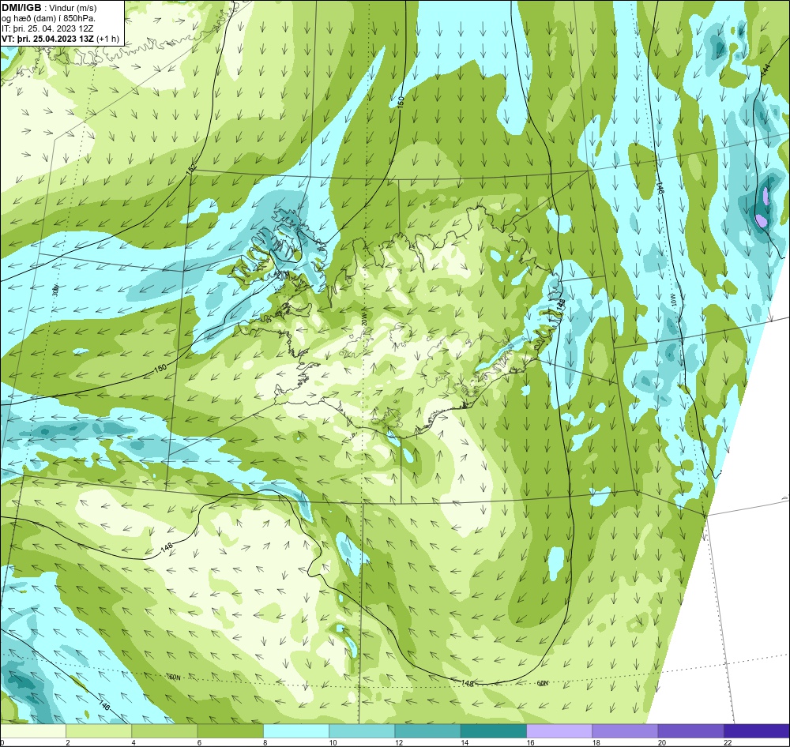Screen dimensions: 790x747
Task: Click the 8–10 m/s light cyan legend swatch
Action: (x=296, y=730)
